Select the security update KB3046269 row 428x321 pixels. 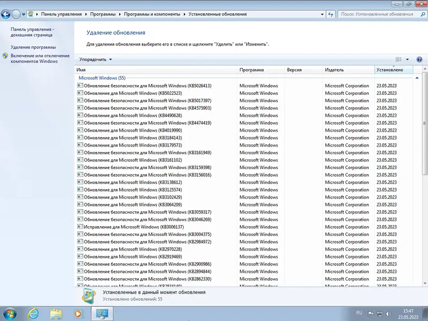[x=243, y=219]
